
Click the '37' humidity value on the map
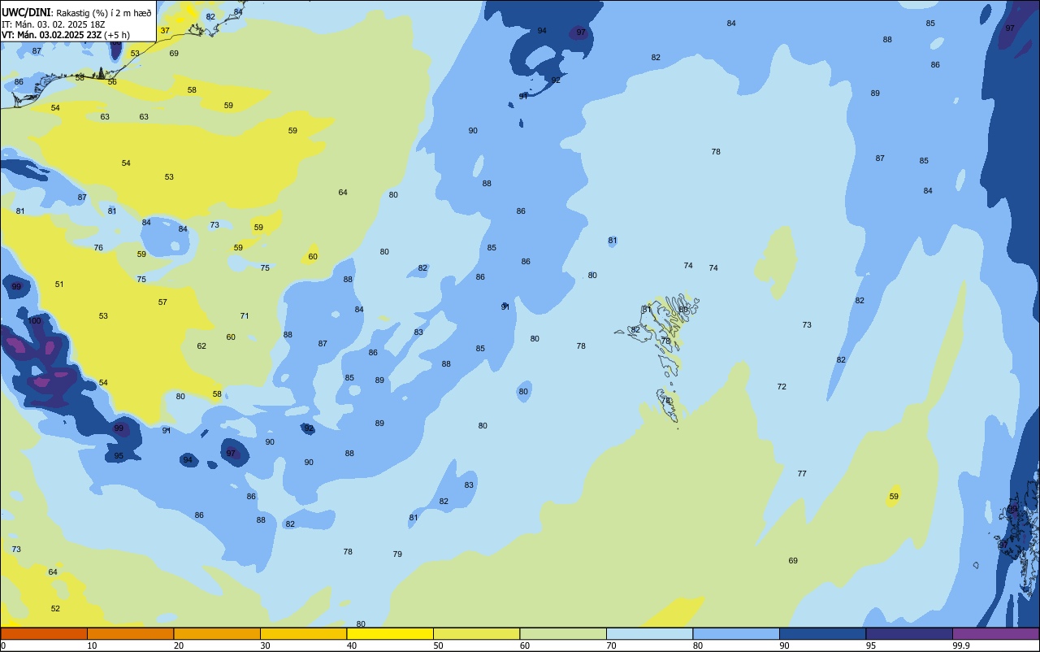[x=165, y=31]
